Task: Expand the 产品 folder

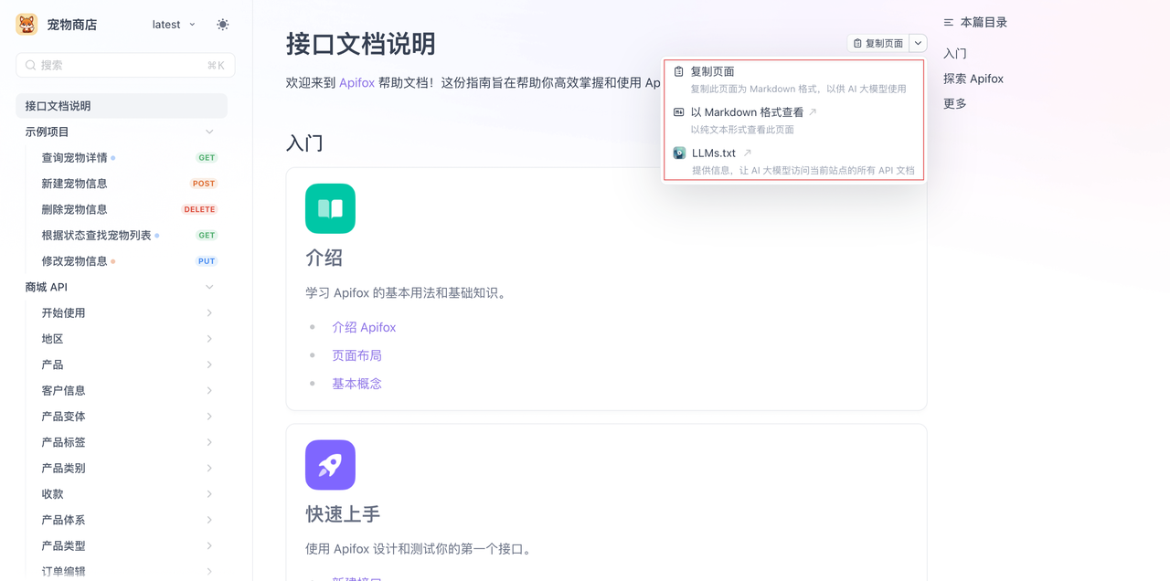Action: (122, 364)
